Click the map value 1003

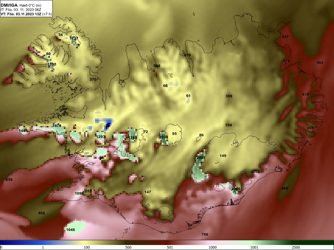click(255, 172)
